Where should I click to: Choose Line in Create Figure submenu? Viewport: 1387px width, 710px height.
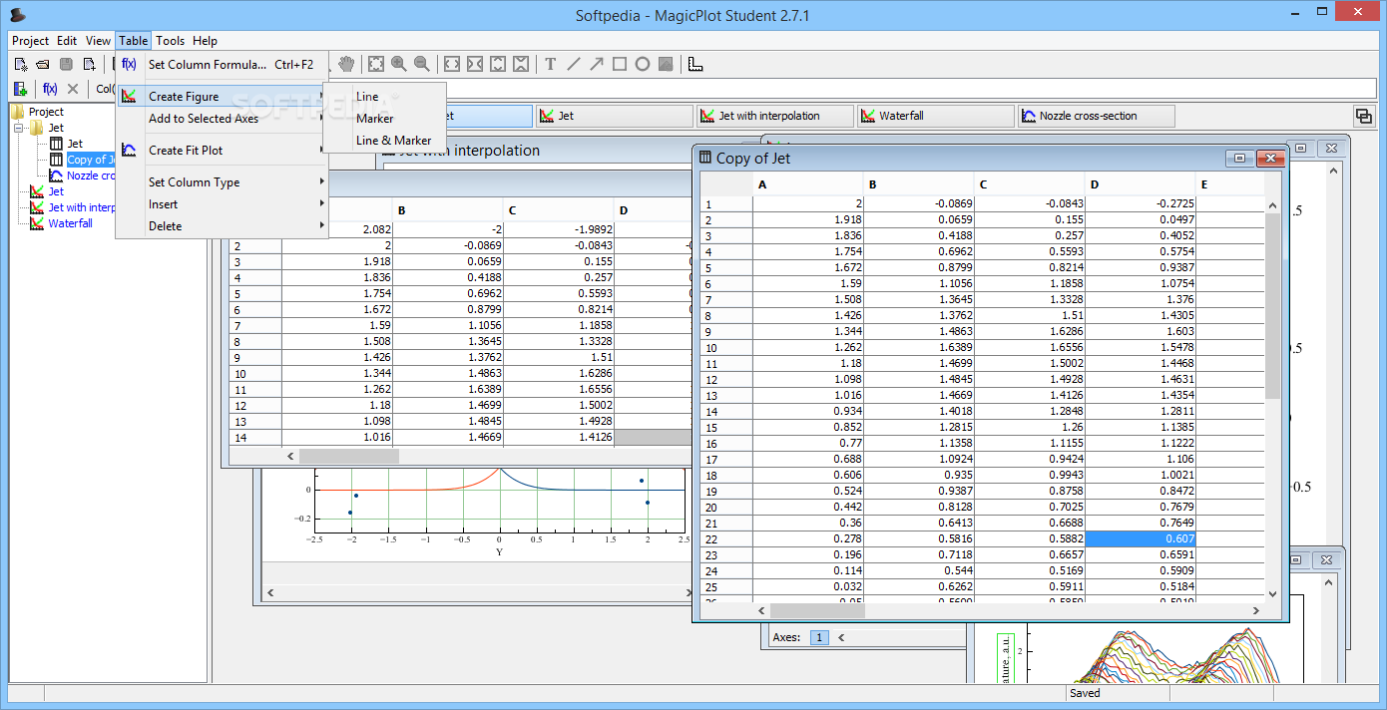click(x=384, y=97)
